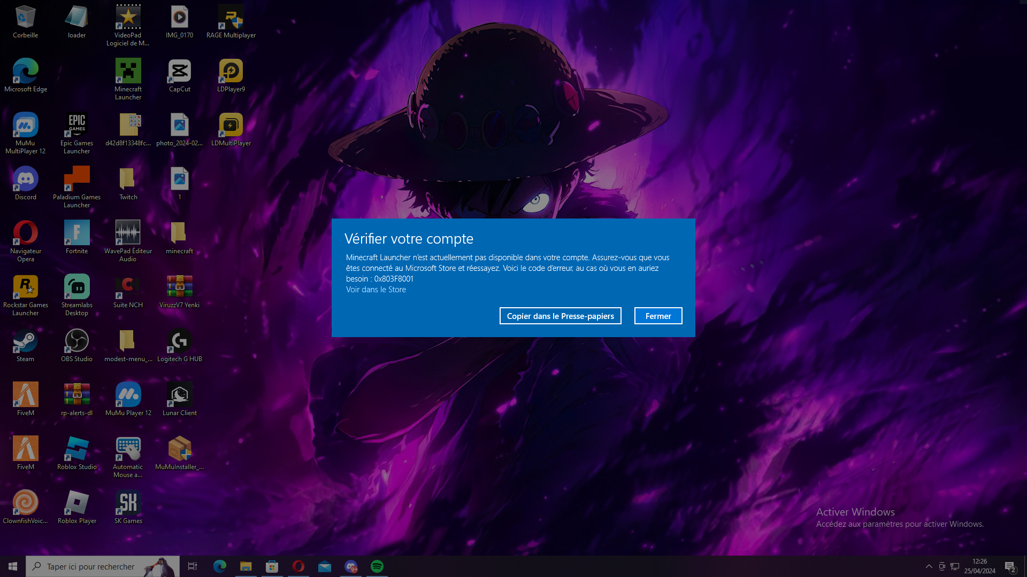Click Copier dans le Presse-papiers button
This screenshot has height=577, width=1027.
coord(560,316)
